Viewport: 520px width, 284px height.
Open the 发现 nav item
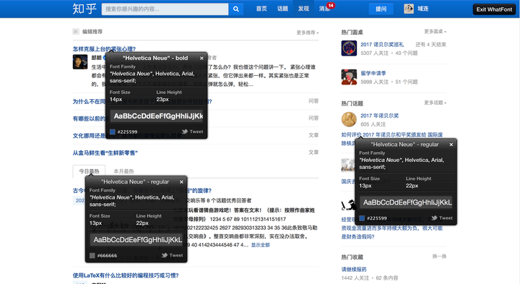tap(303, 9)
